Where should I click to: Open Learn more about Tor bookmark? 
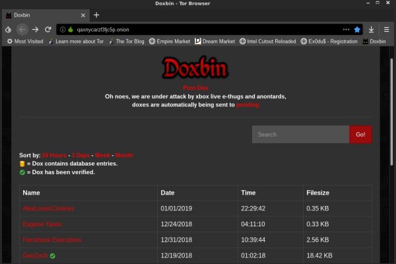coord(75,41)
